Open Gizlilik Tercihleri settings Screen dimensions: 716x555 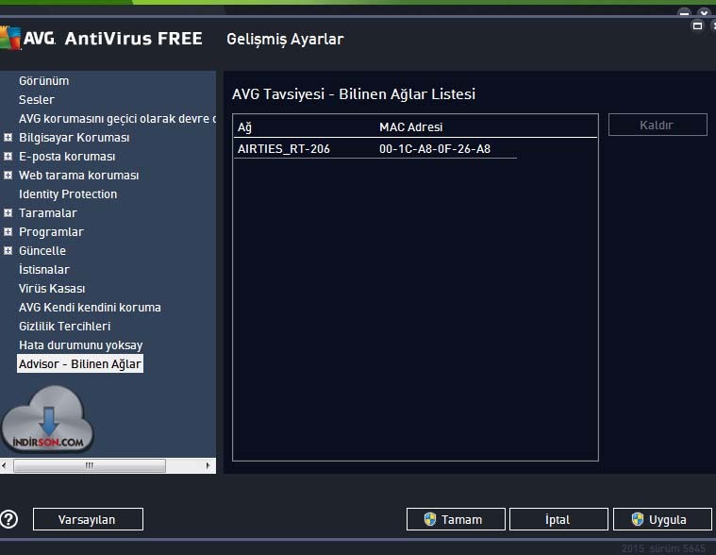65,327
